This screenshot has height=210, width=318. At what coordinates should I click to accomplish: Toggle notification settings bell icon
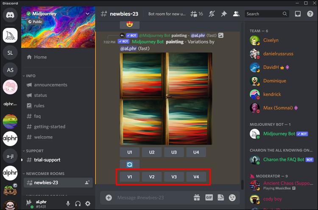(212, 14)
